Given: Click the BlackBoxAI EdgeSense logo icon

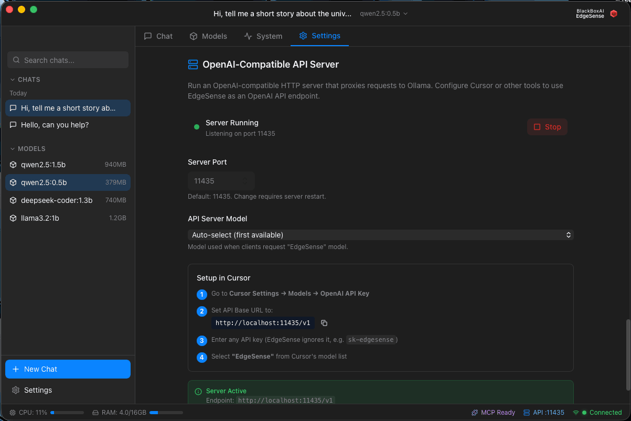Looking at the screenshot, I should 614,14.
